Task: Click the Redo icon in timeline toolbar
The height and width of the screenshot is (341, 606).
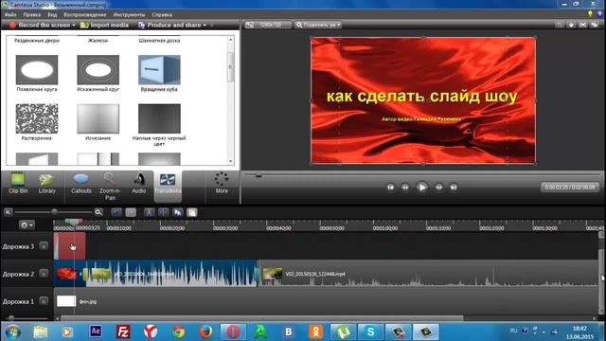Action: tap(131, 212)
